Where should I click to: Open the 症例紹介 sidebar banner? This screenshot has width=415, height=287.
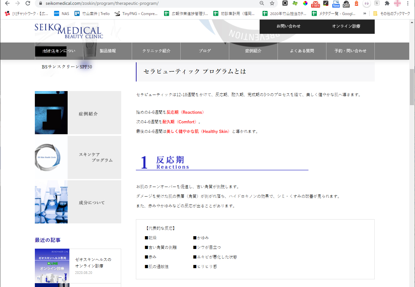tap(78, 112)
